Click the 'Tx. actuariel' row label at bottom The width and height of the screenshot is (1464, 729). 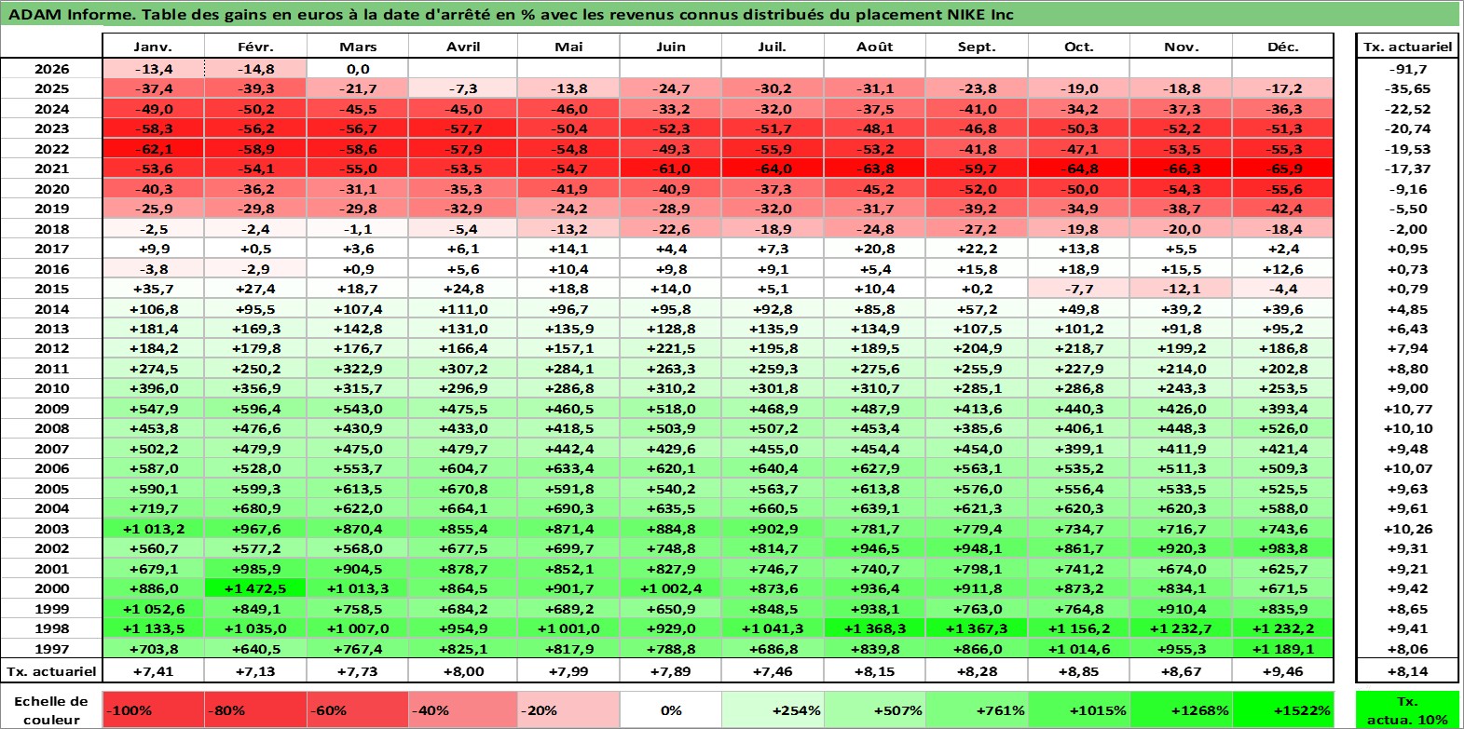click(x=51, y=670)
